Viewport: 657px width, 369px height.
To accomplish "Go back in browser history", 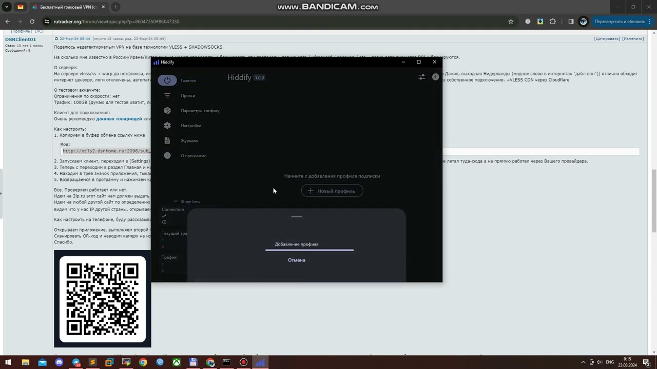I will (x=7, y=22).
